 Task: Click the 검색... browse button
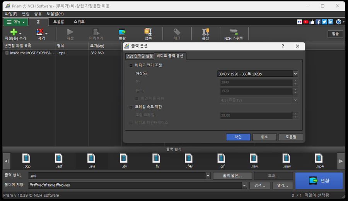[x=260, y=185]
